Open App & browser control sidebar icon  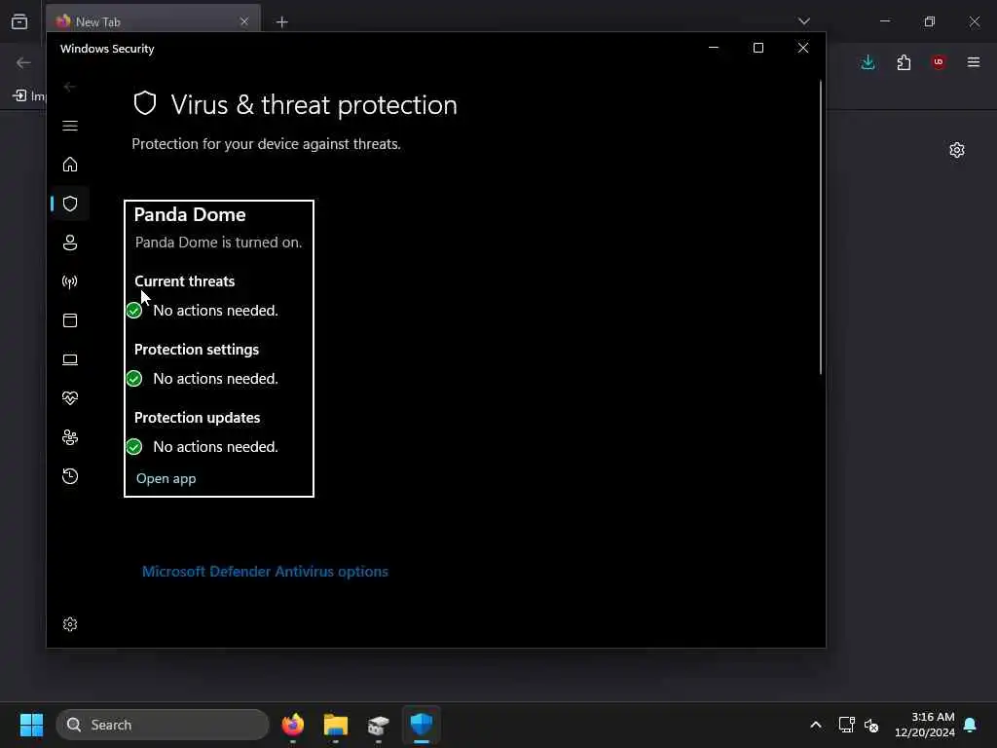click(x=70, y=319)
